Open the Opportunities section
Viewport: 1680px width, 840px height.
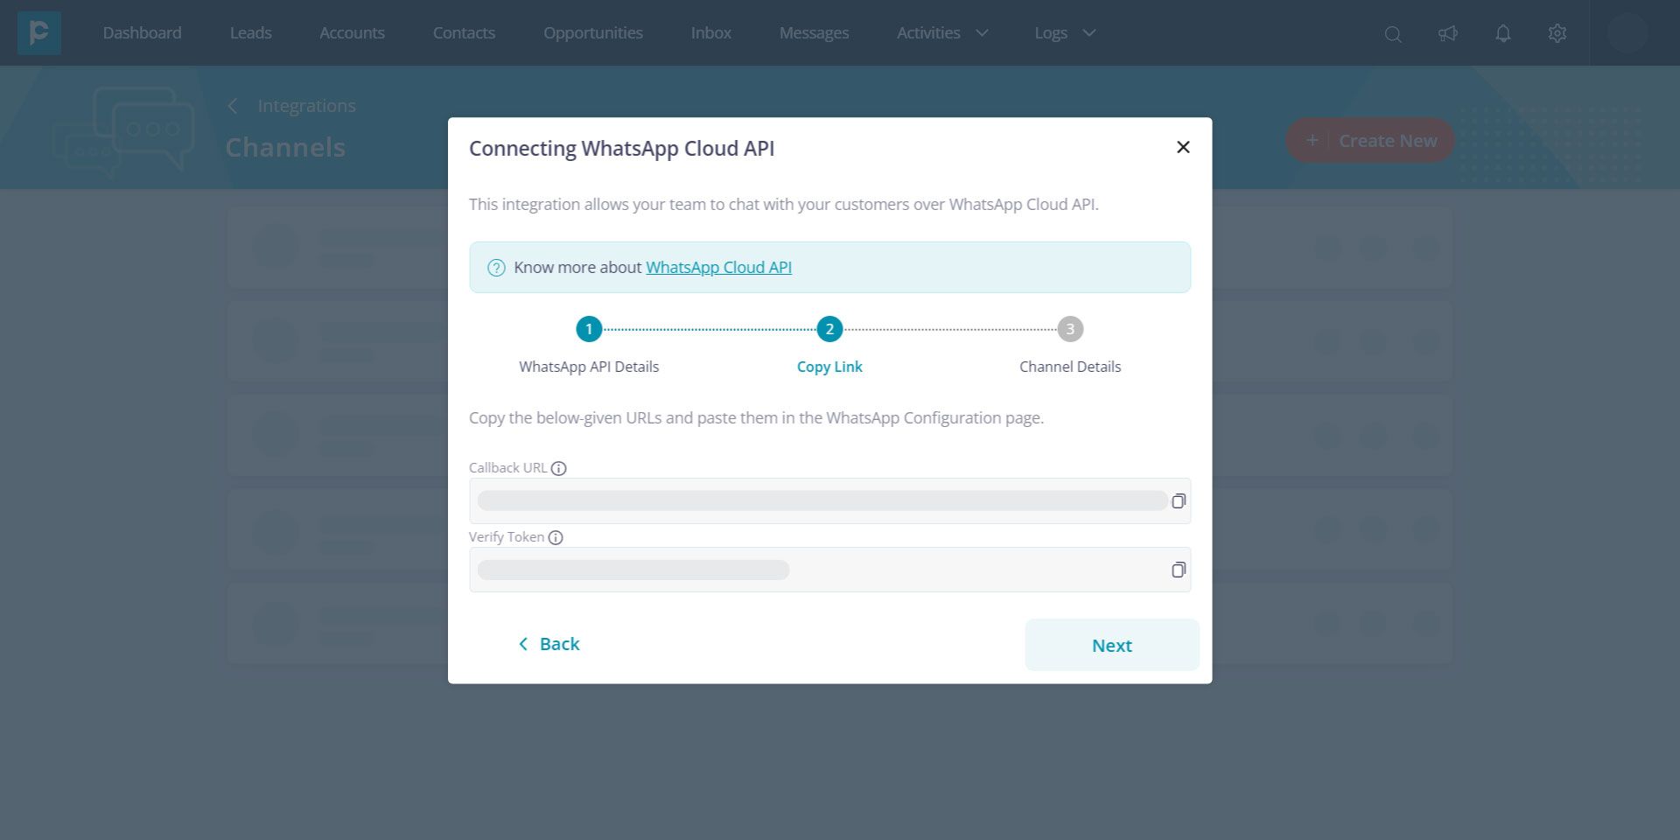click(593, 33)
